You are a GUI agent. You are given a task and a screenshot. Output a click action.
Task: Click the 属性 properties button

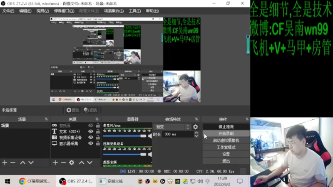pyautogui.click(x=72, y=110)
